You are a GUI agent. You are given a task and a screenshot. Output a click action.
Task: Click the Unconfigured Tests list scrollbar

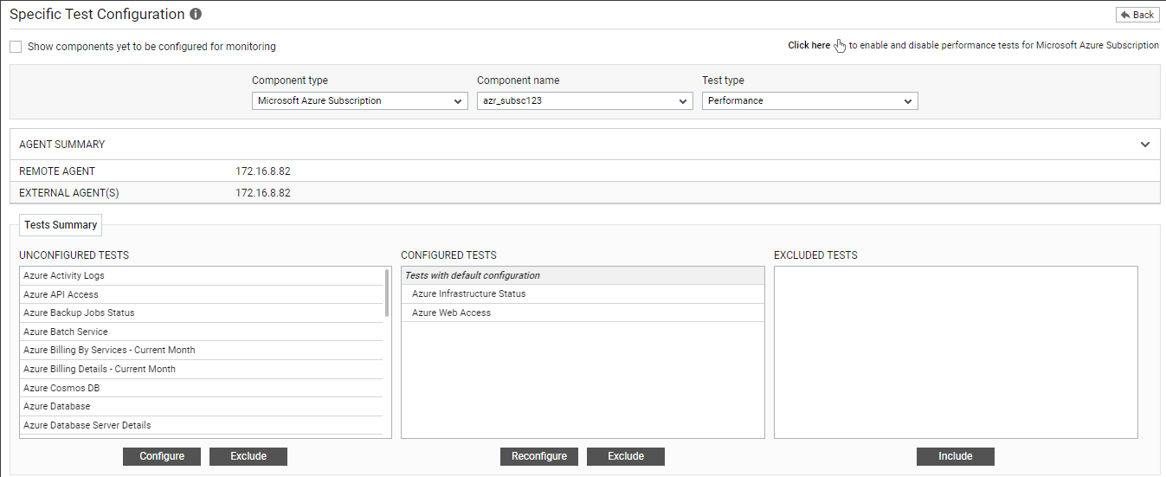coord(387,293)
